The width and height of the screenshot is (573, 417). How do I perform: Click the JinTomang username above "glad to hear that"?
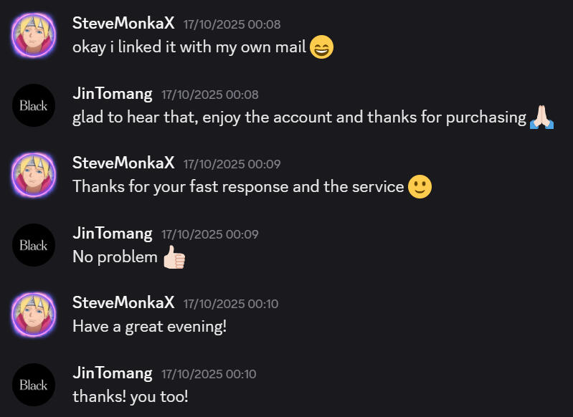pos(113,93)
